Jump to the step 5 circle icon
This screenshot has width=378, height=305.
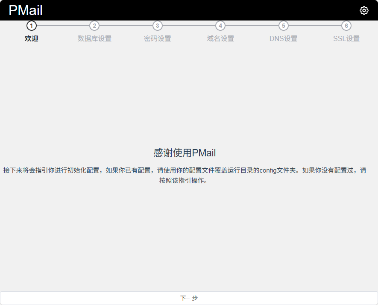283,26
